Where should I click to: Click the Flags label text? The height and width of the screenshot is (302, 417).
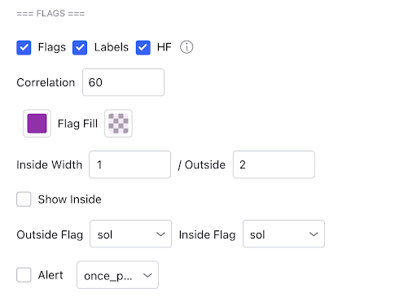52,47
